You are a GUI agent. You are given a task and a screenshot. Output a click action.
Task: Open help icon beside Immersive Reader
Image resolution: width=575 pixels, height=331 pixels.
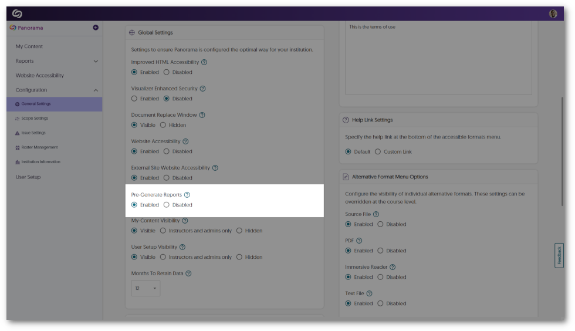(x=393, y=267)
